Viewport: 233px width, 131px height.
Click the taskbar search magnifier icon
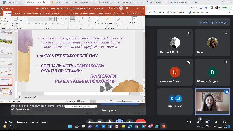click(76, 127)
